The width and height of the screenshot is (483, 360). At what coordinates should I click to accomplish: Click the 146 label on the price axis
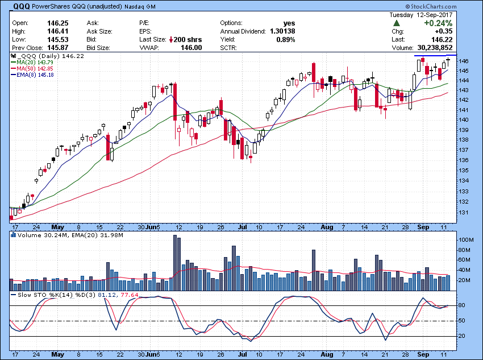click(464, 61)
